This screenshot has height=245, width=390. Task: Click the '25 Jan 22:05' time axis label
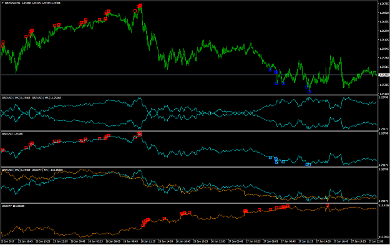pos(61,241)
